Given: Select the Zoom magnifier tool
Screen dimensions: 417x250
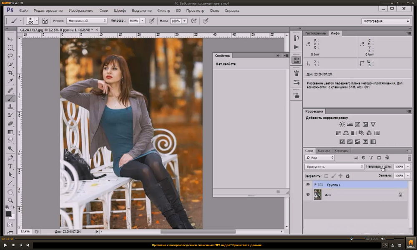Looking at the screenshot, I should [x=10, y=200].
